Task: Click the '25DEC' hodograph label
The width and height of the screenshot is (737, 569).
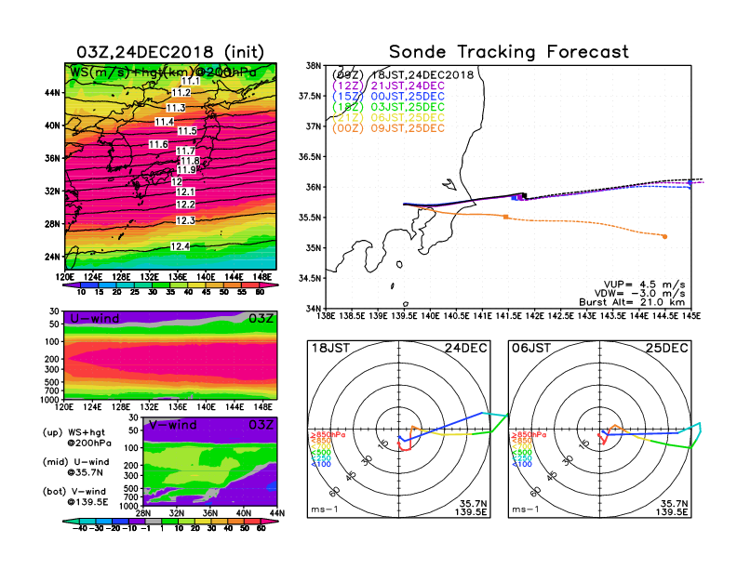Action: point(666,348)
